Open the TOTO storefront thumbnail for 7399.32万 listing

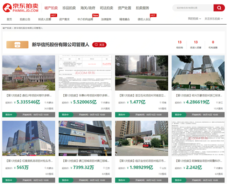tap(85, 138)
